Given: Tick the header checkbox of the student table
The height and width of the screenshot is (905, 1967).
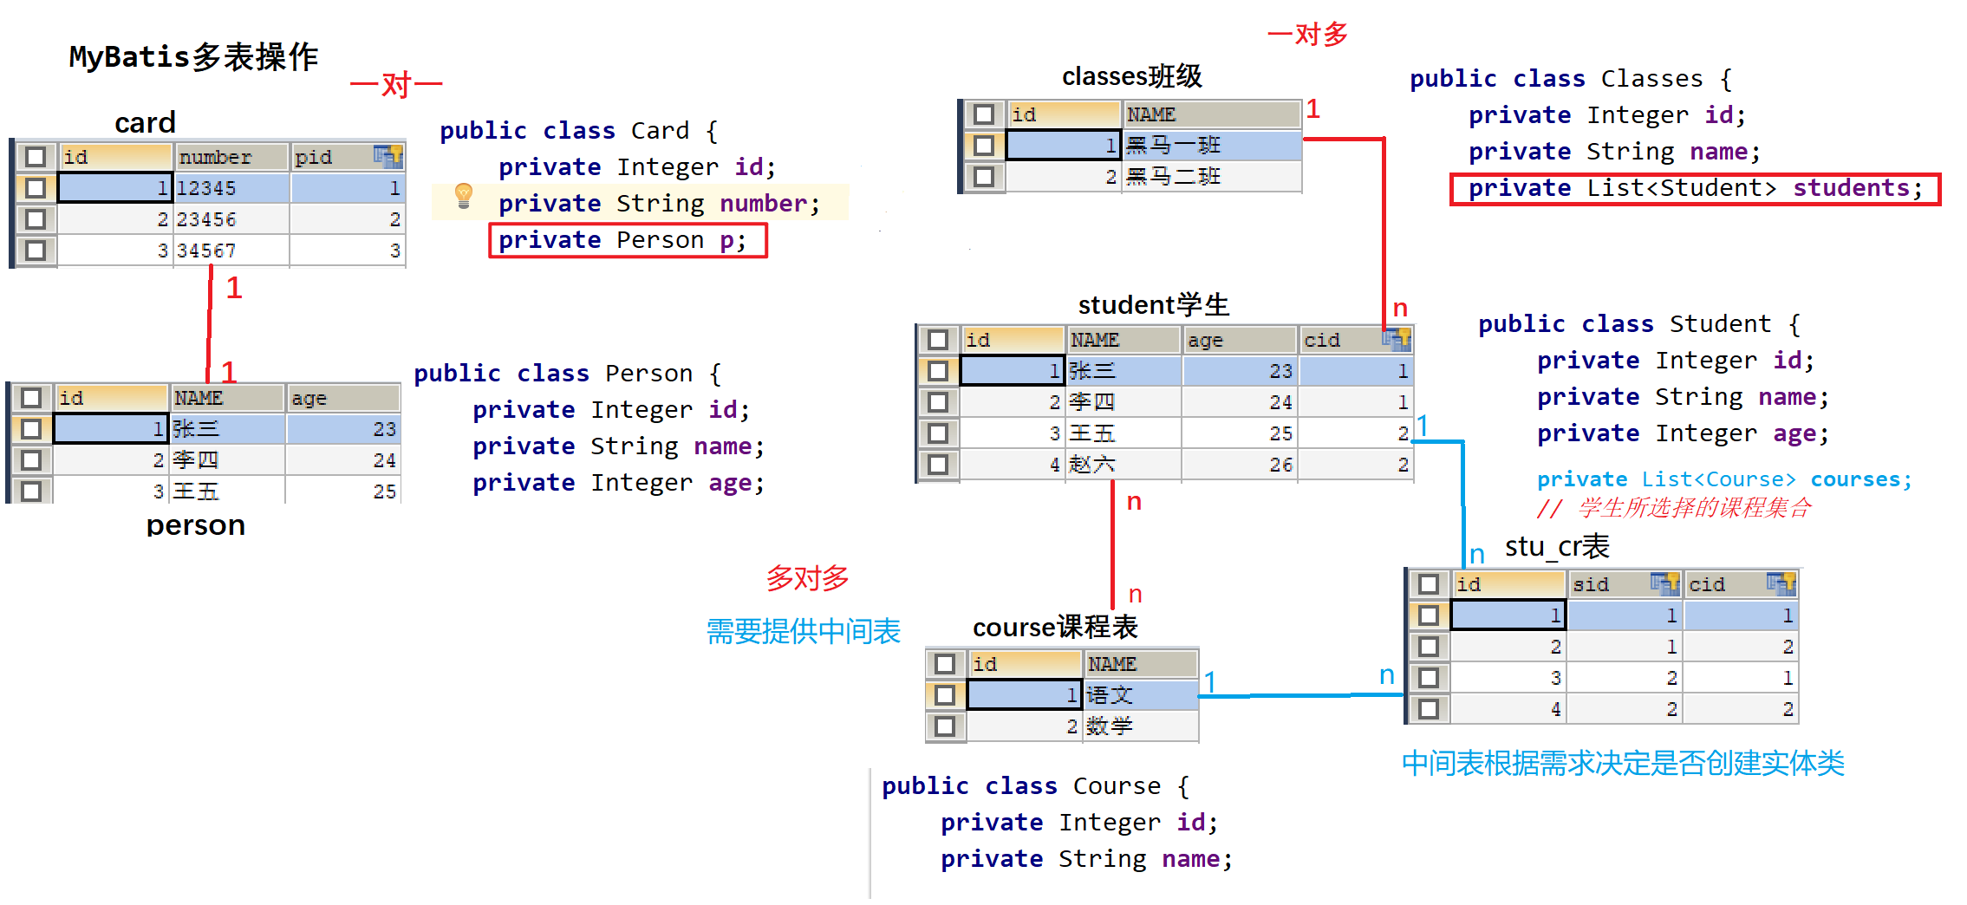Looking at the screenshot, I should point(938,340).
